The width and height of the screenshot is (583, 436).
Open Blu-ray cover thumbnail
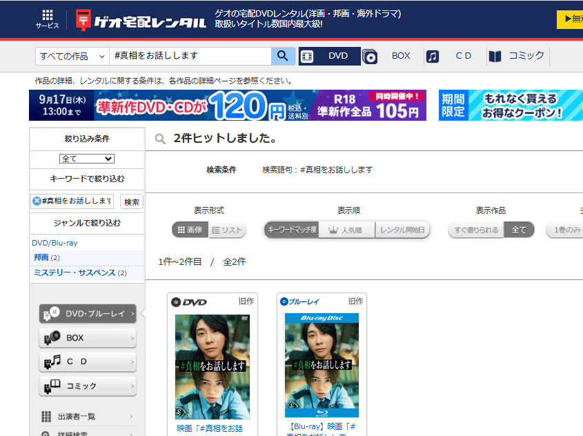click(322, 365)
